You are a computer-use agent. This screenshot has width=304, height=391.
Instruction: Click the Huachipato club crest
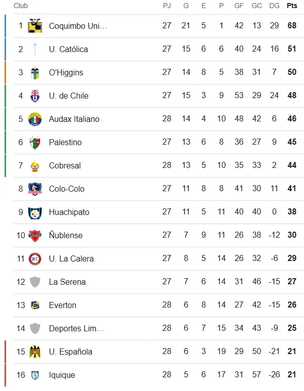click(x=35, y=212)
